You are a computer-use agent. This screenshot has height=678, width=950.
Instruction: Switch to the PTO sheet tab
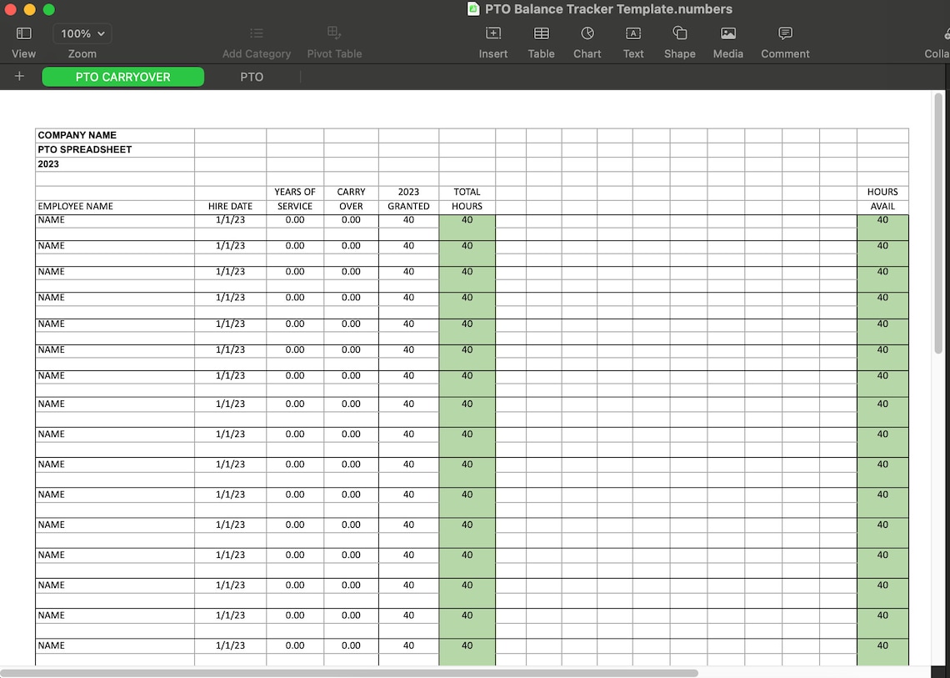[x=252, y=77]
